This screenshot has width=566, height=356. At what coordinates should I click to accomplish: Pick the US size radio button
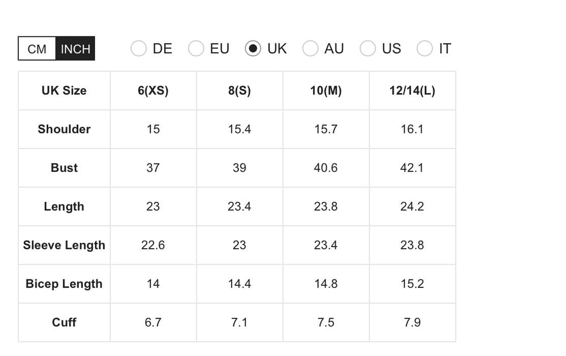pyautogui.click(x=368, y=49)
